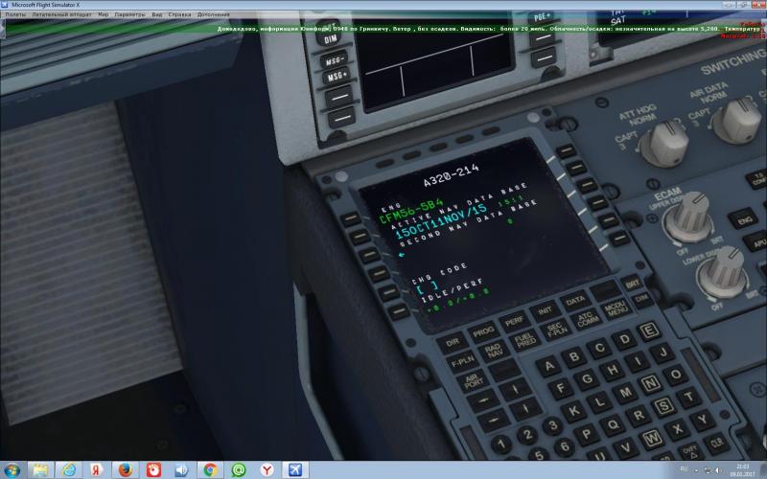Click the CLR key on the keypad

716,443
